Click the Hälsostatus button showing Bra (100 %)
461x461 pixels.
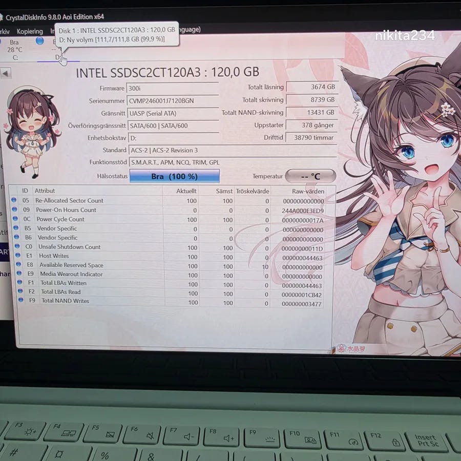coord(175,176)
